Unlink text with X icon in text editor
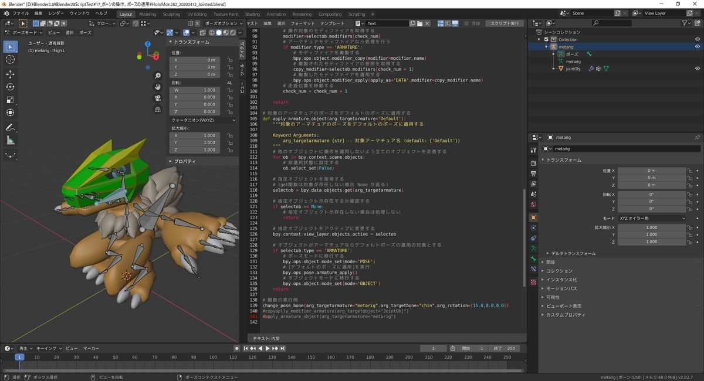Screen dimensions: 704x381 (x=427, y=23)
